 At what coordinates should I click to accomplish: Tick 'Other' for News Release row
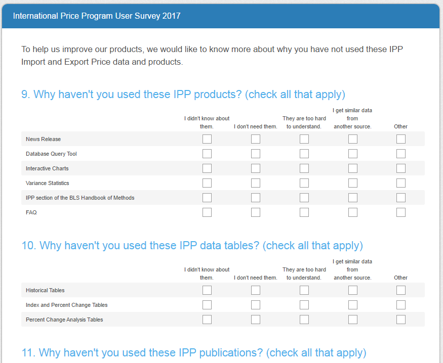click(x=401, y=139)
